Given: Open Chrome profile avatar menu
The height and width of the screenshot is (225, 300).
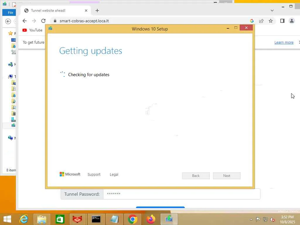Looking at the screenshot, I should [x=292, y=21].
